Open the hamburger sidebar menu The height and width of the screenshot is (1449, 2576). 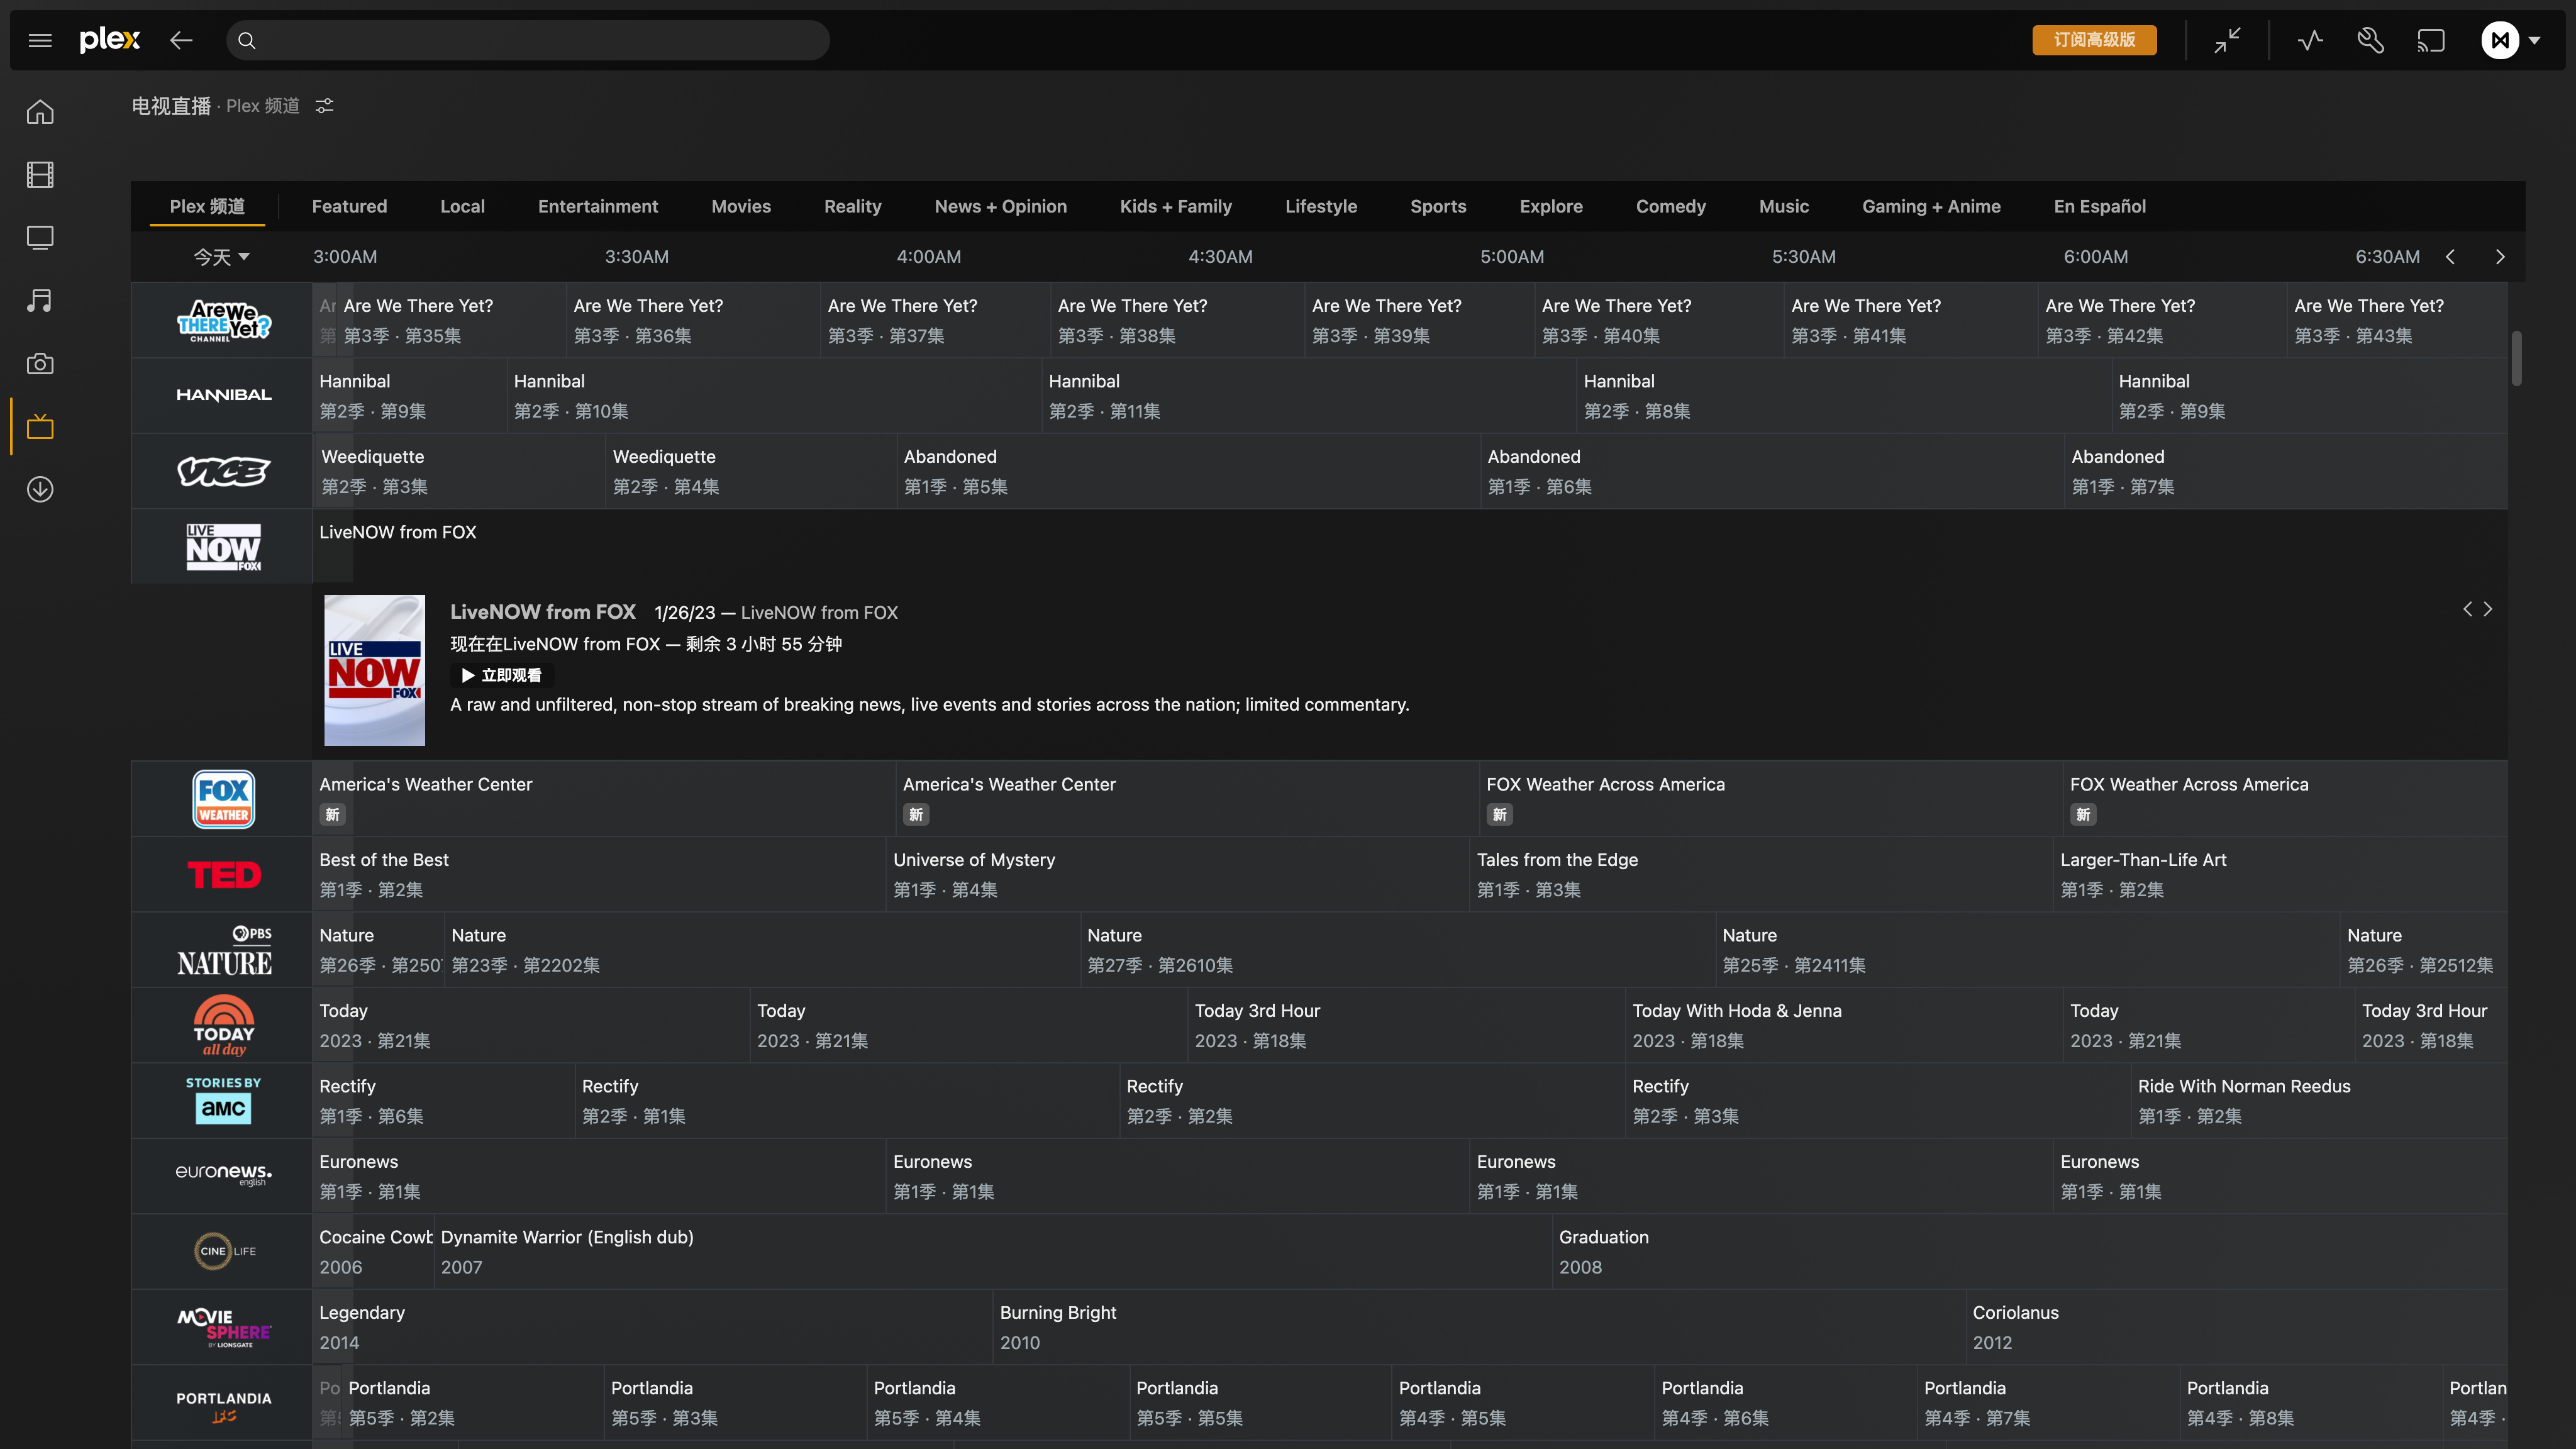tap(40, 40)
